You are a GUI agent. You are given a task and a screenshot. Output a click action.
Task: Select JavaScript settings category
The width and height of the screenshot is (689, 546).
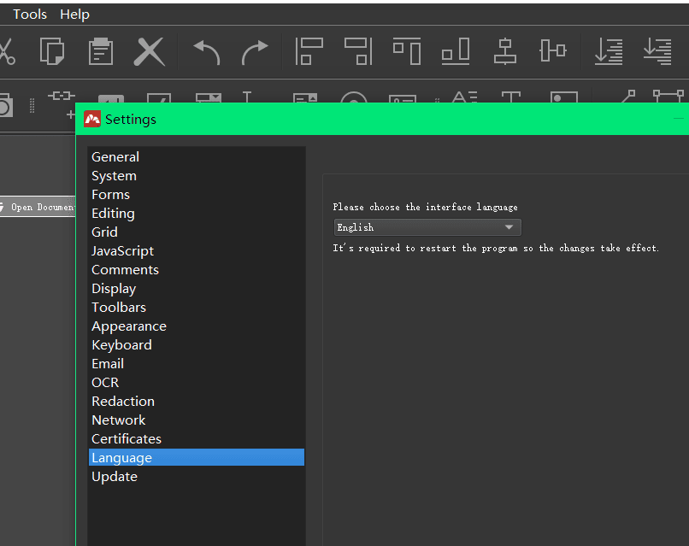coord(123,251)
